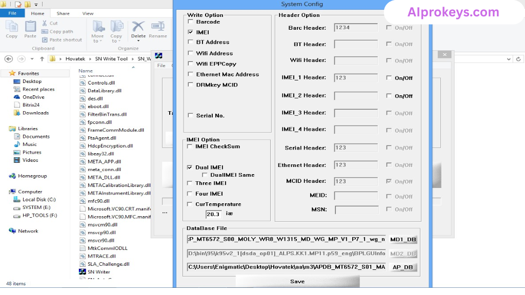Toggle IMEI CheckSum checkbox
This screenshot has height=295, width=525.
190,146
